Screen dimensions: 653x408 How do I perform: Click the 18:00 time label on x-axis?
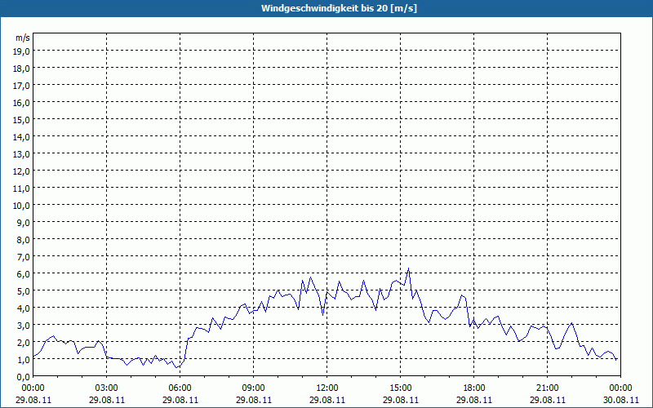(x=474, y=388)
